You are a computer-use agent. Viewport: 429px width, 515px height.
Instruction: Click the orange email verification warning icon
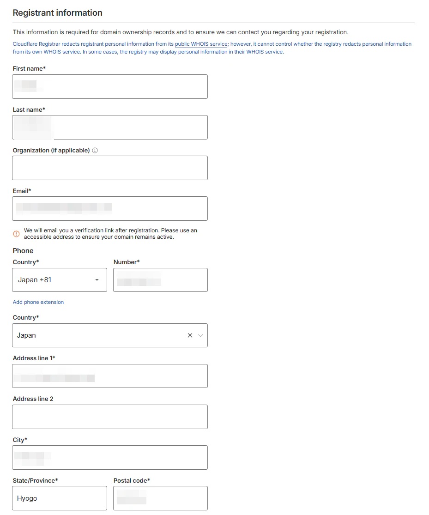[x=17, y=234]
